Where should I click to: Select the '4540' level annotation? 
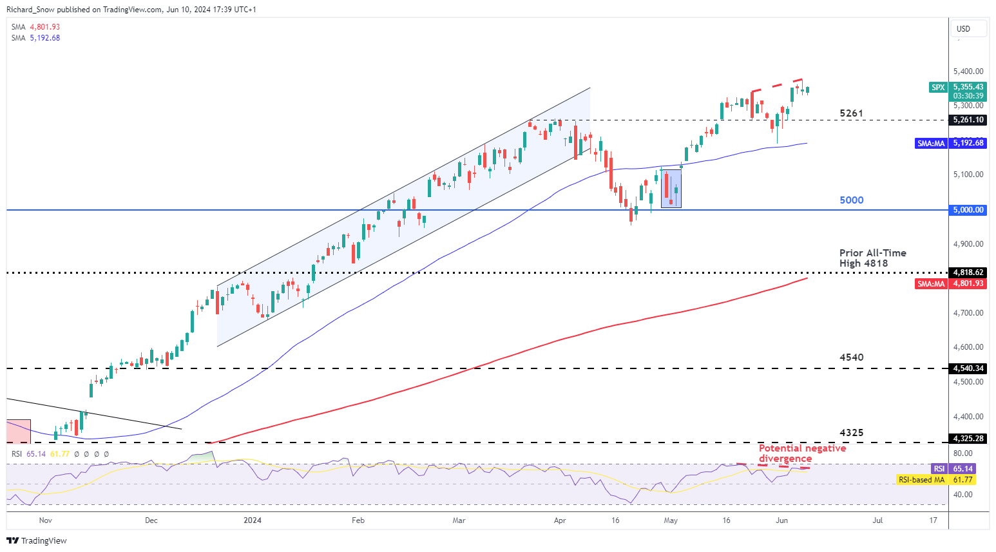(851, 357)
